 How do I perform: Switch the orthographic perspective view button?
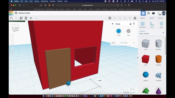click(x=12, y=53)
